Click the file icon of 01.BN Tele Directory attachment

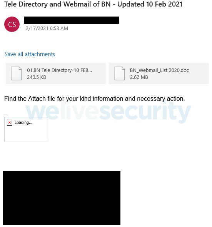point(17,73)
